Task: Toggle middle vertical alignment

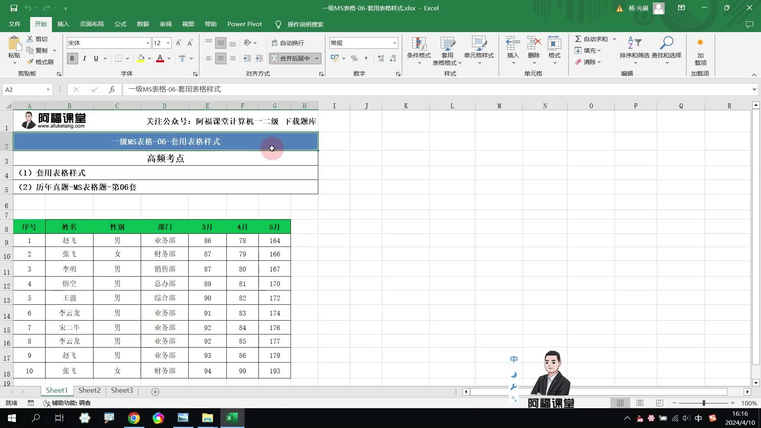Action: pyautogui.click(x=221, y=43)
